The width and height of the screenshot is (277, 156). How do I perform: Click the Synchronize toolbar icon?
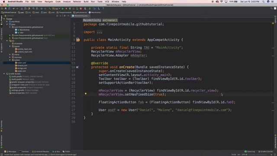coord(9,9)
